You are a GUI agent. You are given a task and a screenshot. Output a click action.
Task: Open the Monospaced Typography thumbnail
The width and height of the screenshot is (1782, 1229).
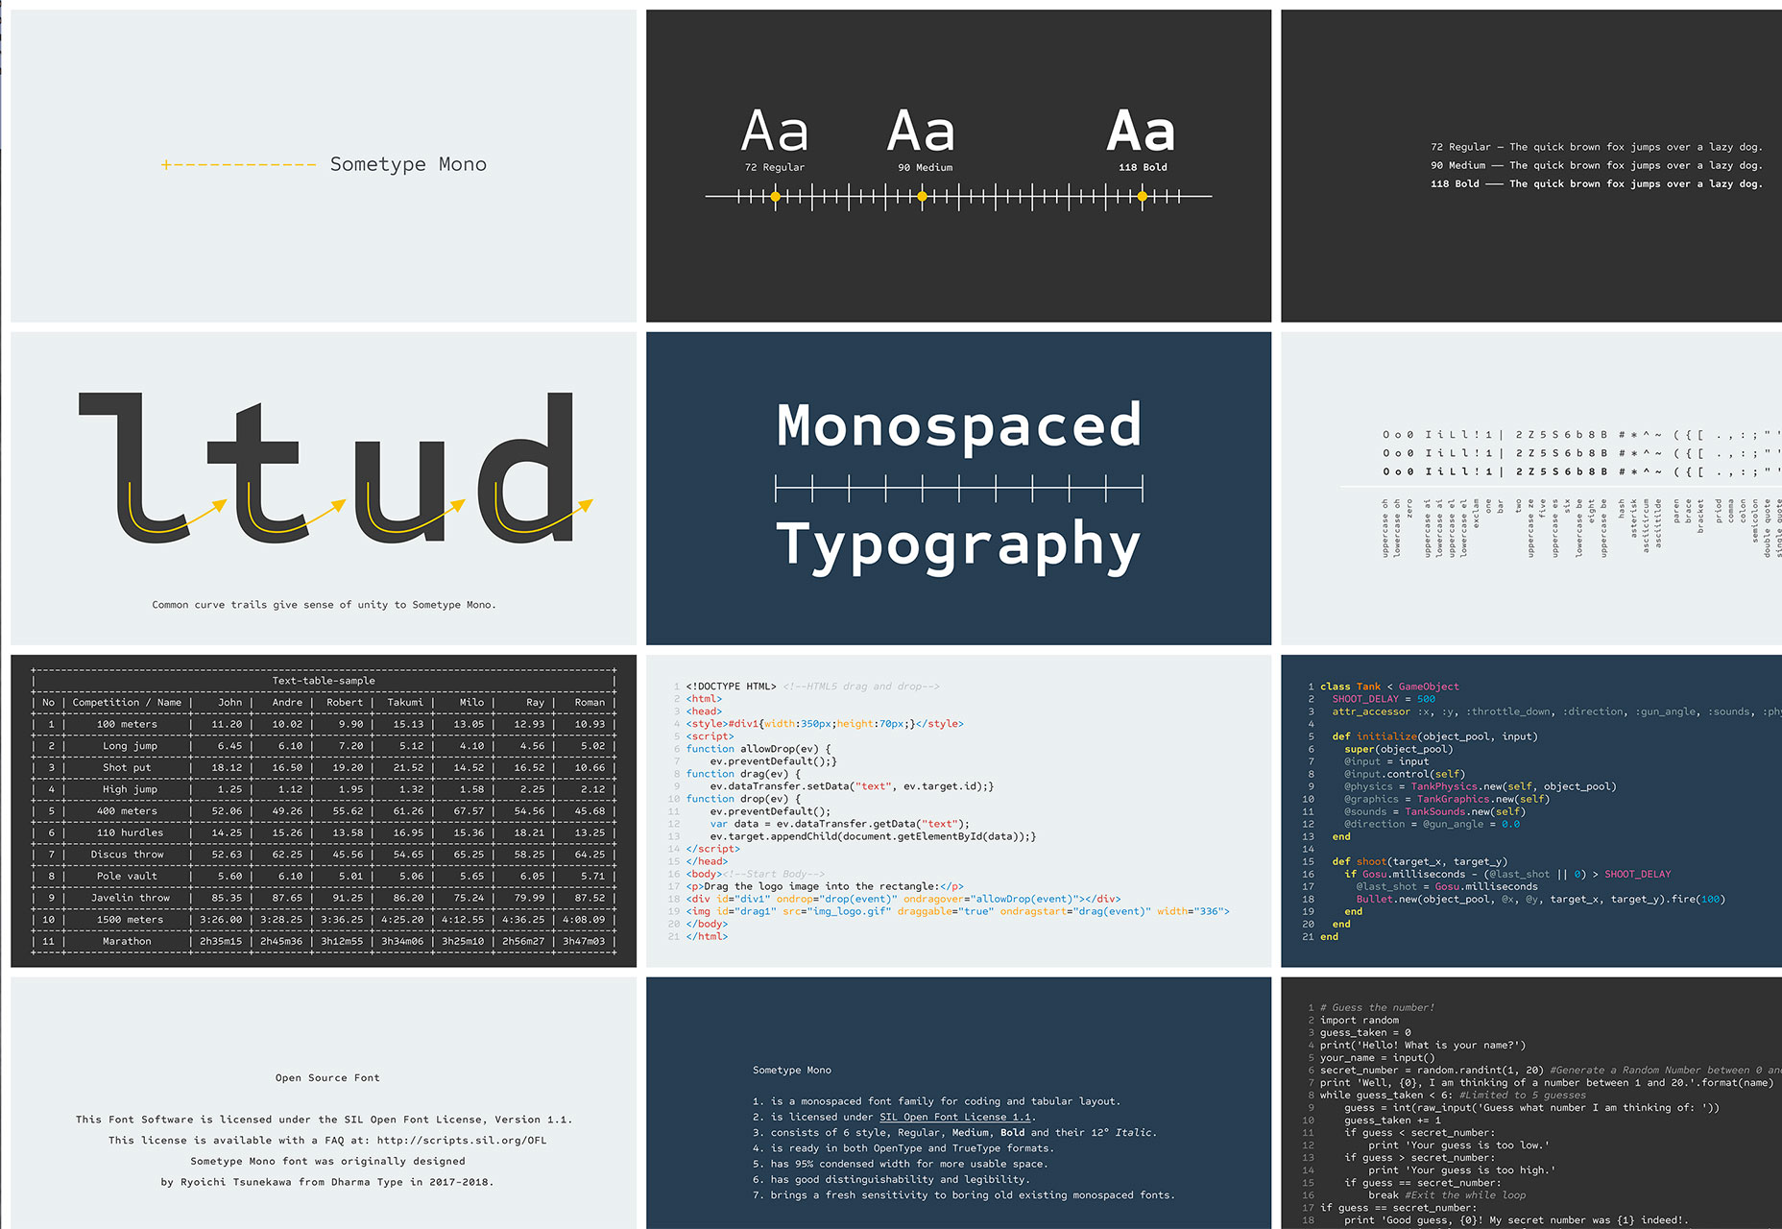click(958, 489)
